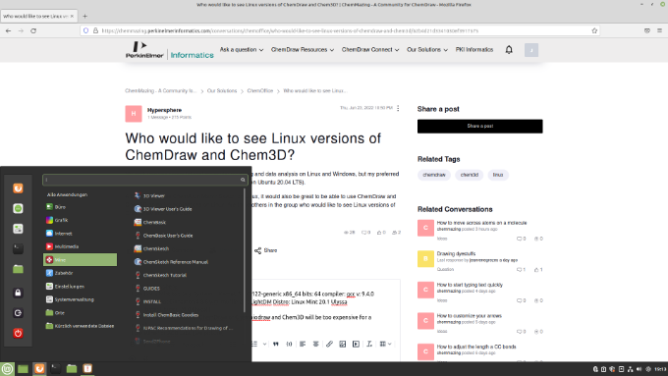Click the Share icon below the post

[257, 250]
